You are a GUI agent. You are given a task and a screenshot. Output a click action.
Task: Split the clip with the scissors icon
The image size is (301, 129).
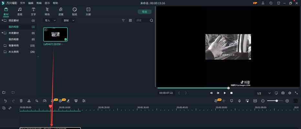pyautogui.click(x=29, y=101)
